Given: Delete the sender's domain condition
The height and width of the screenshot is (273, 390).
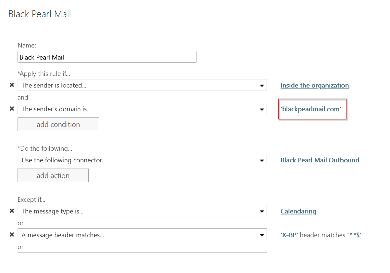Looking at the screenshot, I should pyautogui.click(x=12, y=109).
